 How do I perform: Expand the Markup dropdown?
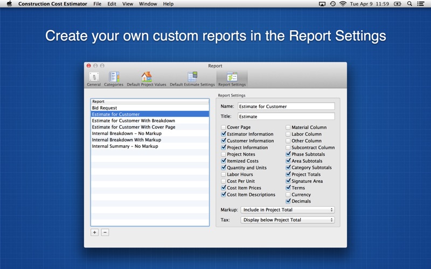coord(287,210)
